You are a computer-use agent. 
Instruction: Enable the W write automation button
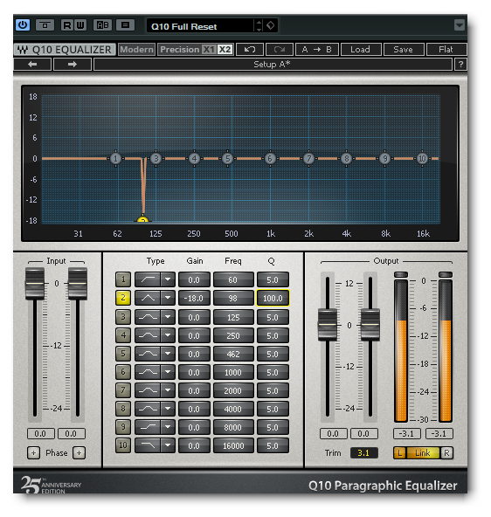point(80,25)
